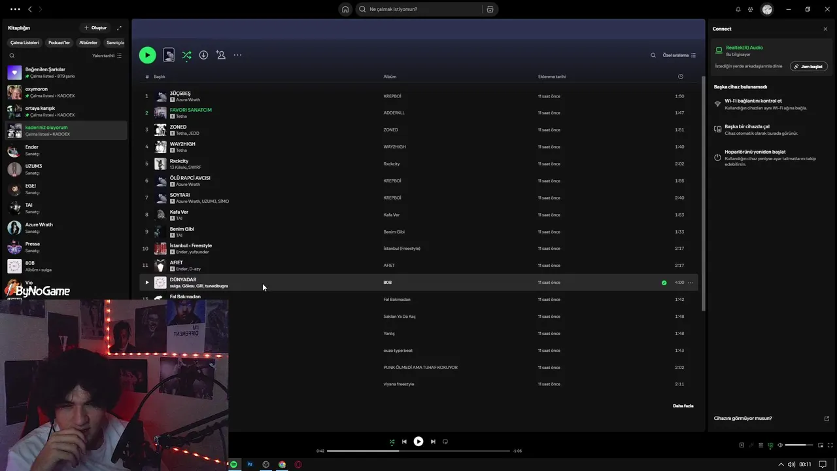Open the Özel sıralama sort dropdown
This screenshot has width=837, height=471.
coord(679,56)
